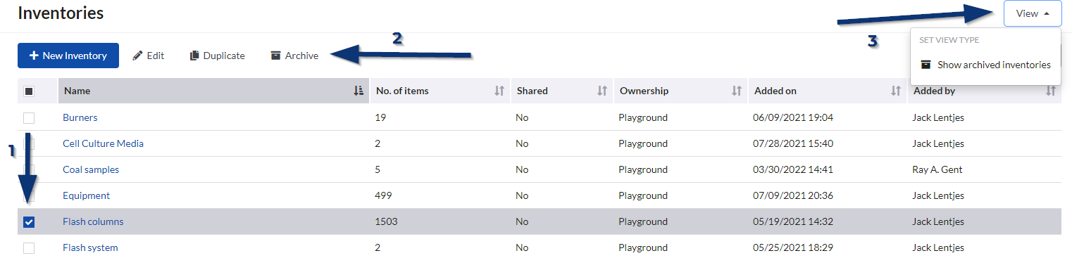
Task: Sort by No. of items column
Action: pyautogui.click(x=499, y=91)
